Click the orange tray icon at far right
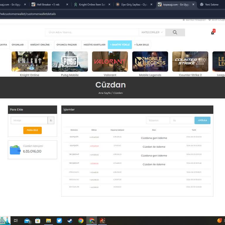The height and width of the screenshot is (225, 225). 219,221
